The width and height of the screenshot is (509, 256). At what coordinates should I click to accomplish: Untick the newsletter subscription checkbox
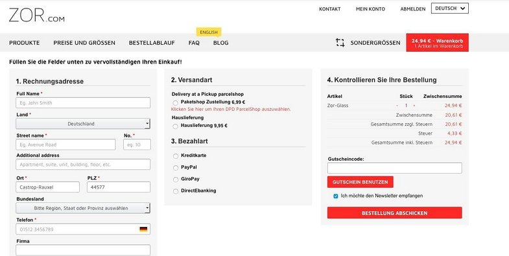336,196
